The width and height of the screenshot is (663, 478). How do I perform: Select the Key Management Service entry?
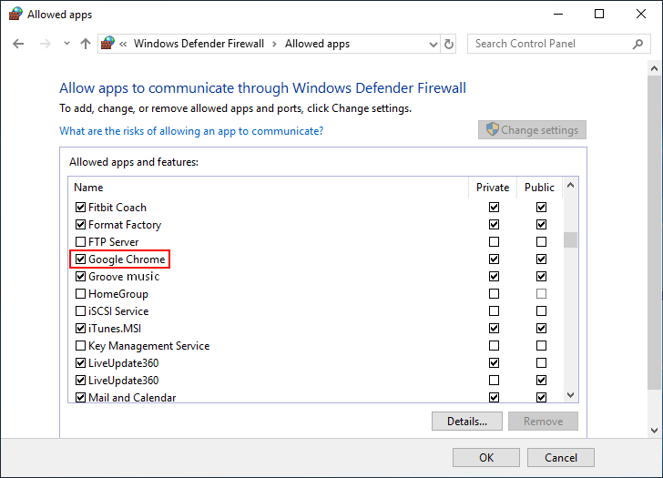tap(148, 346)
